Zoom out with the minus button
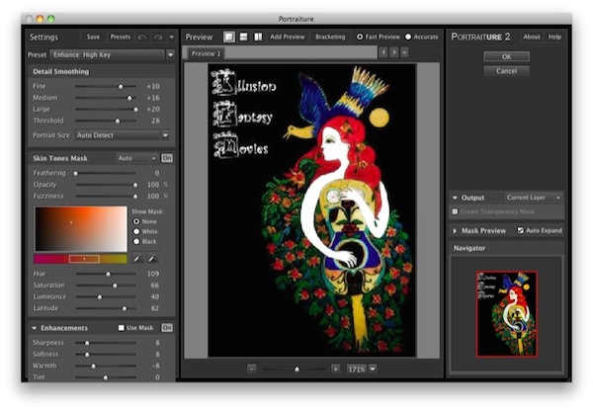The image size is (593, 411). (x=251, y=369)
